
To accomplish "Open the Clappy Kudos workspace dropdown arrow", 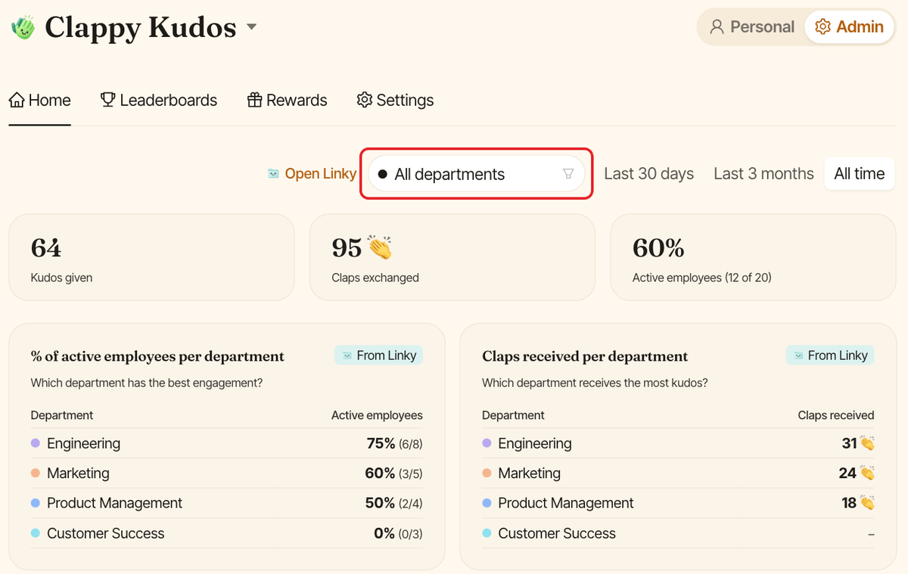I will pyautogui.click(x=252, y=28).
